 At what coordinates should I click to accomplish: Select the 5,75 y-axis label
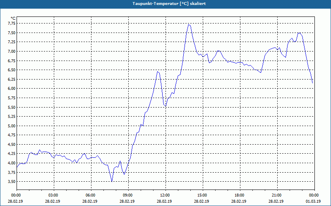[x=12, y=98]
